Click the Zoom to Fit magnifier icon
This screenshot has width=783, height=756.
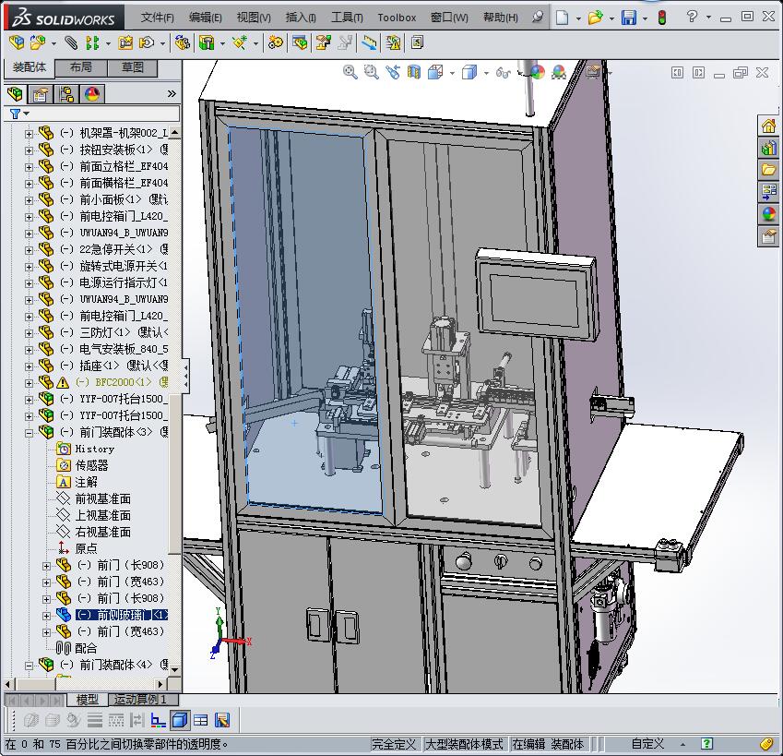350,72
